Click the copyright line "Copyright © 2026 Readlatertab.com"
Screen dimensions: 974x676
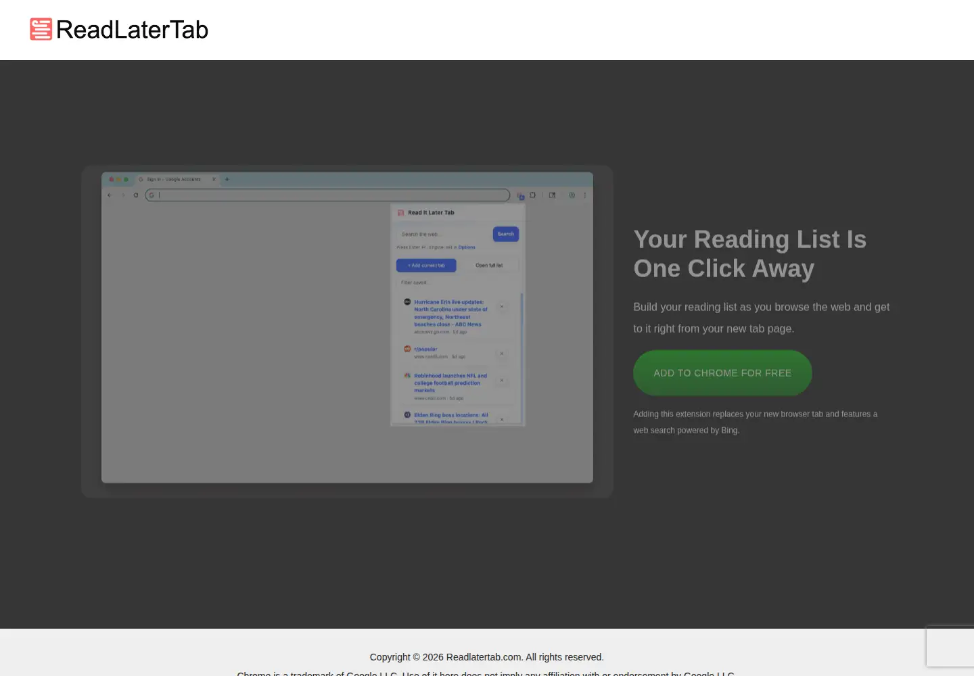coord(487,657)
